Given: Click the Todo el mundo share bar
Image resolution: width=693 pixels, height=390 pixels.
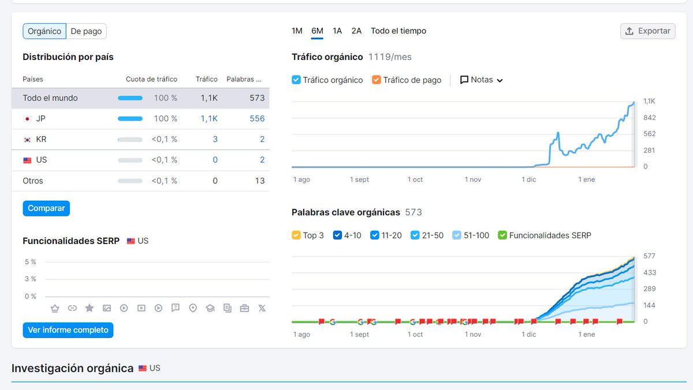Looking at the screenshot, I should [130, 98].
